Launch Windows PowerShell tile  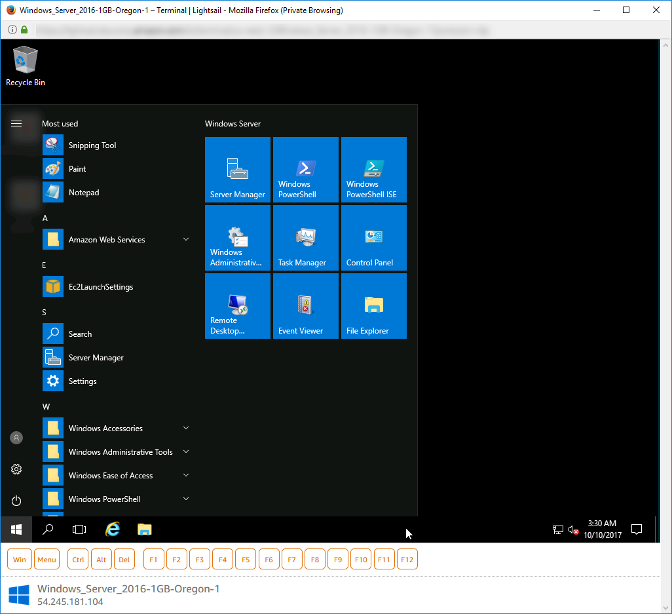(x=305, y=170)
